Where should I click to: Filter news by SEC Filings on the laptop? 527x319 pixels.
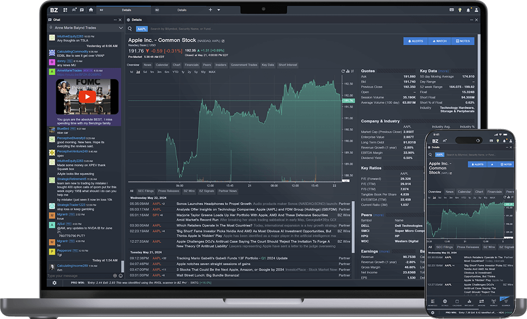point(146,191)
